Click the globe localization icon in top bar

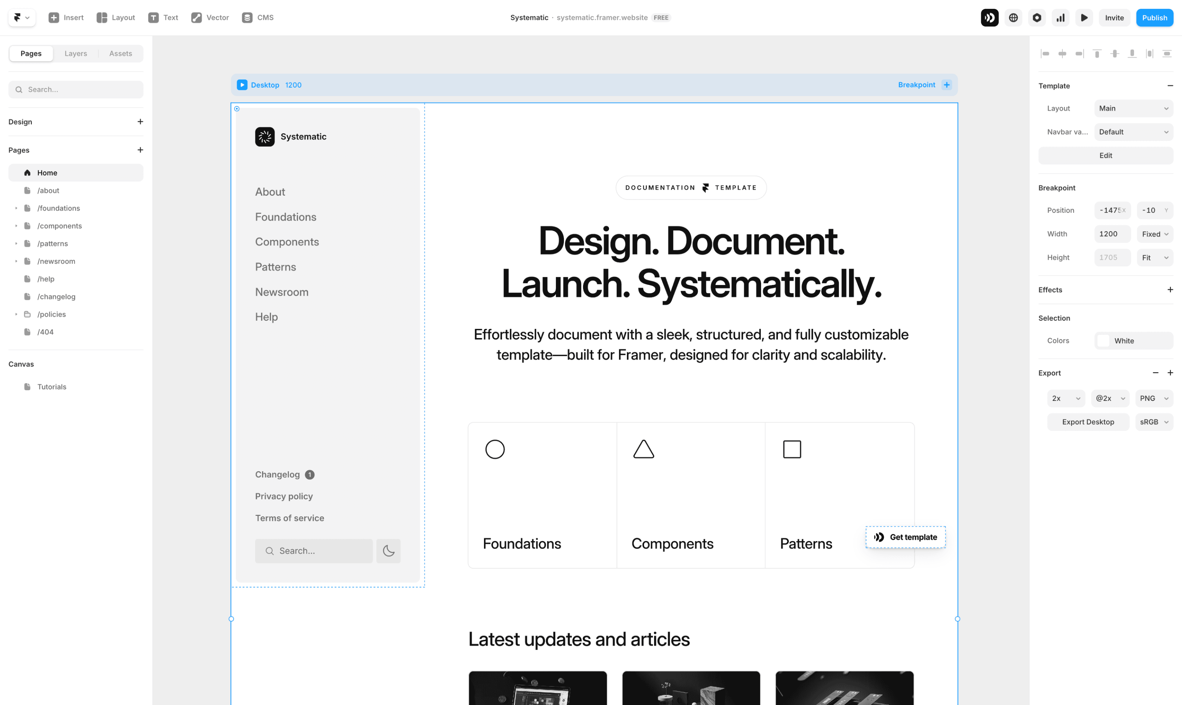point(1013,18)
